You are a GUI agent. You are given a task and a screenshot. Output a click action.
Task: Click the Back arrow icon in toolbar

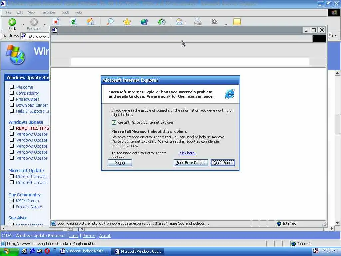click(x=12, y=22)
